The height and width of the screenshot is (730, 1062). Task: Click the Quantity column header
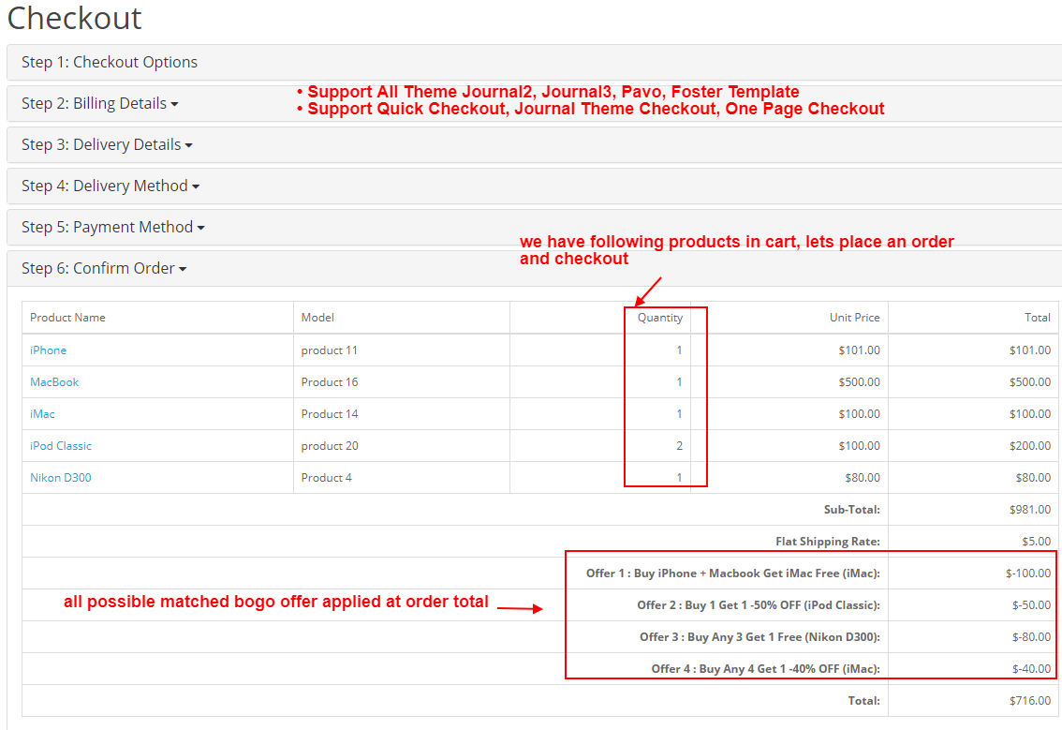[659, 318]
